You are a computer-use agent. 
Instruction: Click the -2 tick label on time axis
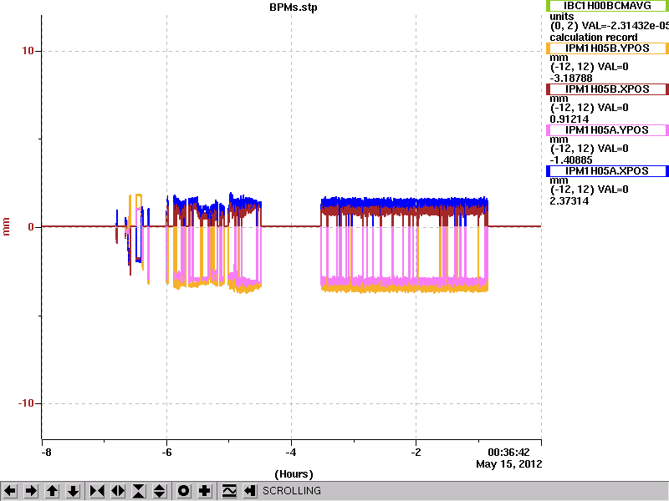pyautogui.click(x=416, y=453)
